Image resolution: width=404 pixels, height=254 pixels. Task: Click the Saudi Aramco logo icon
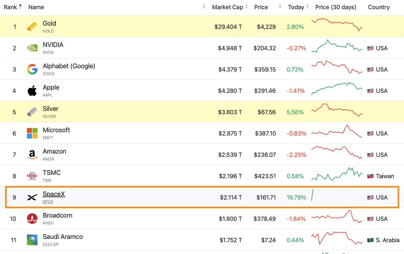(x=32, y=240)
